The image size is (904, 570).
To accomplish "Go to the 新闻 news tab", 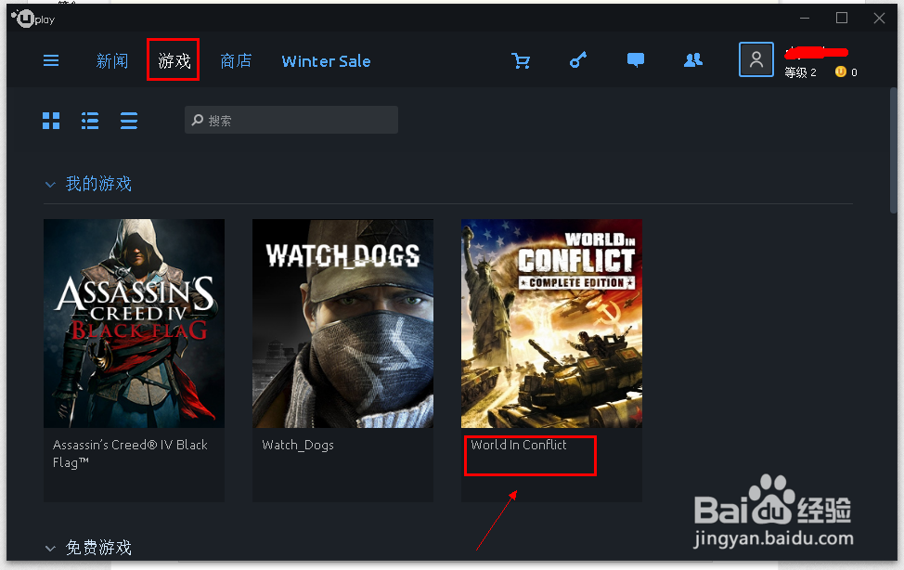I will pos(112,60).
